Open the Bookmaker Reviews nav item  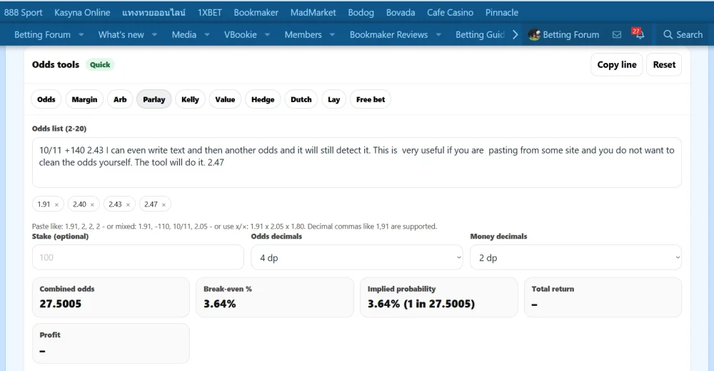[389, 34]
